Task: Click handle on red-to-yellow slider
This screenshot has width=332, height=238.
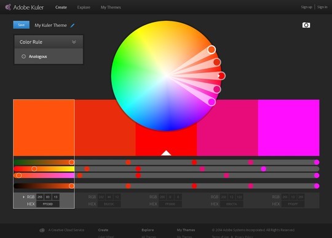Action: 34,169
